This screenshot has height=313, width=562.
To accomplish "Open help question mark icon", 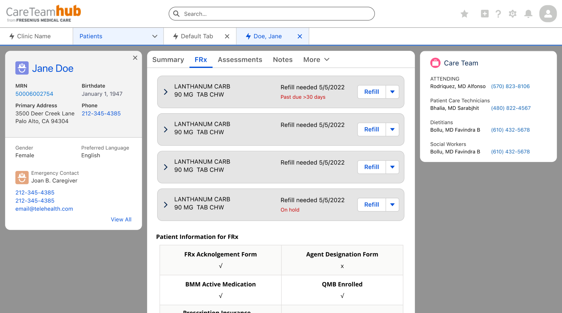I will tap(498, 14).
